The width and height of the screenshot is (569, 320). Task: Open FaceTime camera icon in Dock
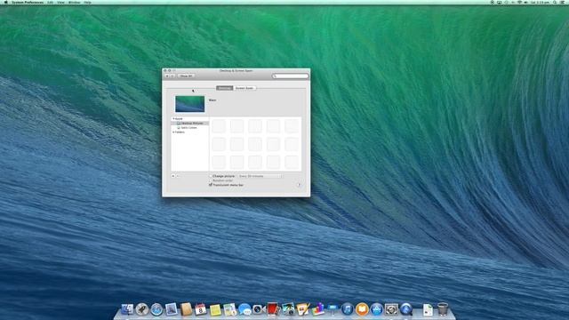point(259,309)
